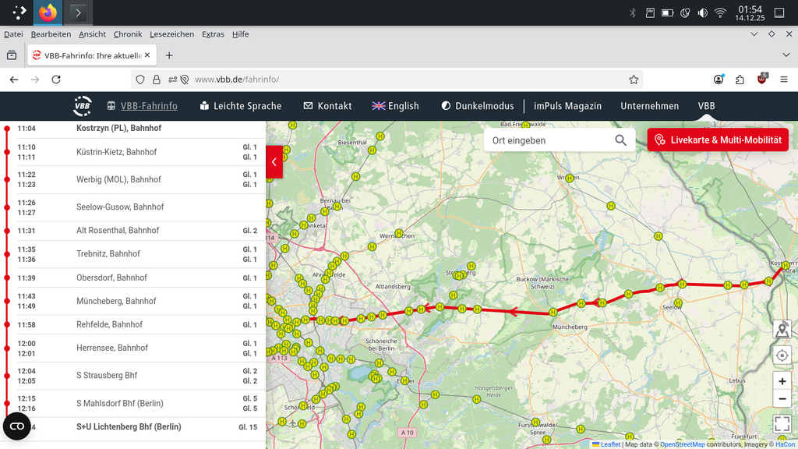798x449 pixels.
Task: Show tracking protection shield info
Action: coord(140,80)
